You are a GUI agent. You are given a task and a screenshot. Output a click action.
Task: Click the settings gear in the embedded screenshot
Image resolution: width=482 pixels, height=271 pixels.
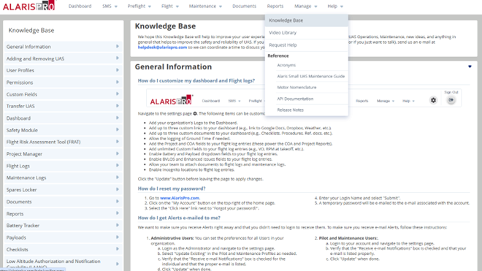click(433, 100)
